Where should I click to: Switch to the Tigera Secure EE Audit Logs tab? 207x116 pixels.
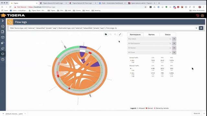click(x=53, y=3)
